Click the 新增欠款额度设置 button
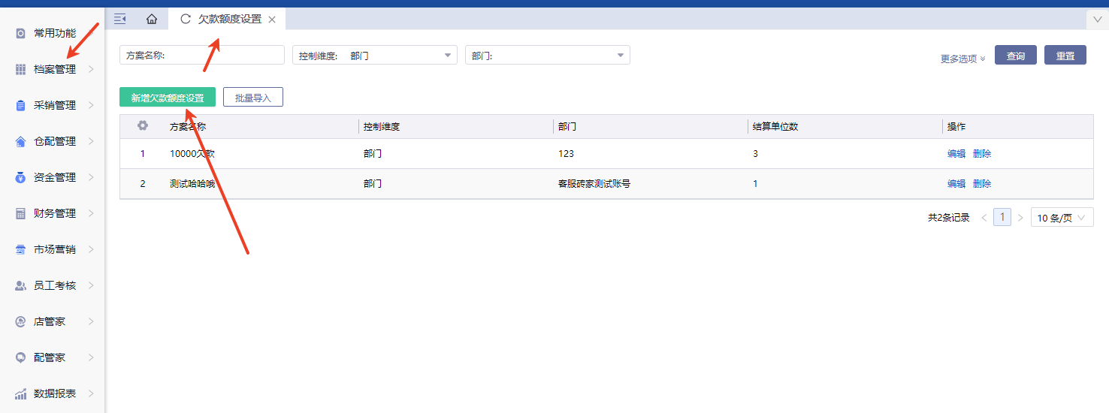The image size is (1109, 413). tap(168, 98)
